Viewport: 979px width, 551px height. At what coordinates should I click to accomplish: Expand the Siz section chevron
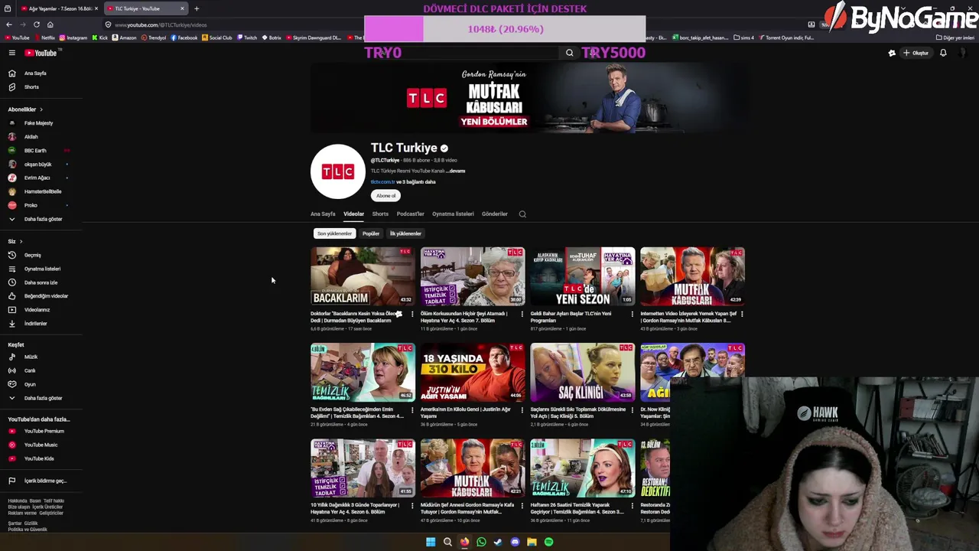coord(21,242)
